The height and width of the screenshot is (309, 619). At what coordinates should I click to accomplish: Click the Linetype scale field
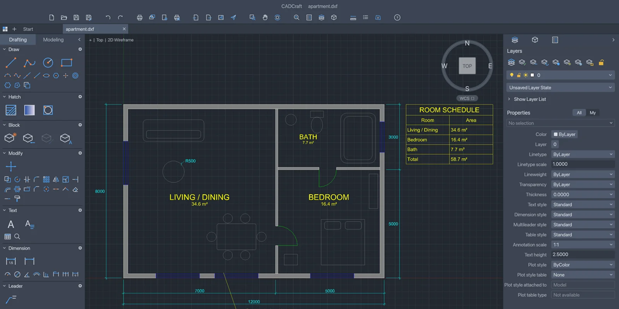(583, 164)
